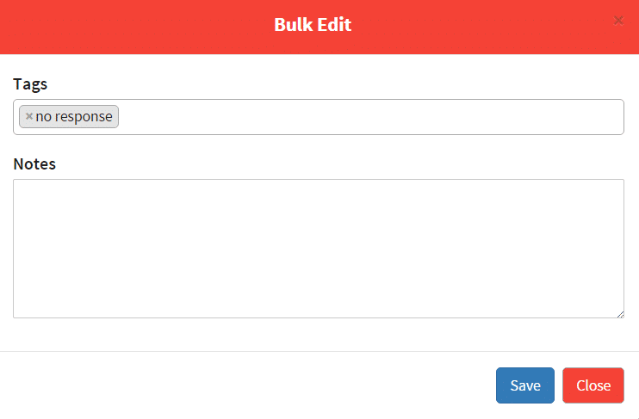The height and width of the screenshot is (419, 639).
Task: Click the divider line above the footer buttons
Action: click(x=319, y=351)
